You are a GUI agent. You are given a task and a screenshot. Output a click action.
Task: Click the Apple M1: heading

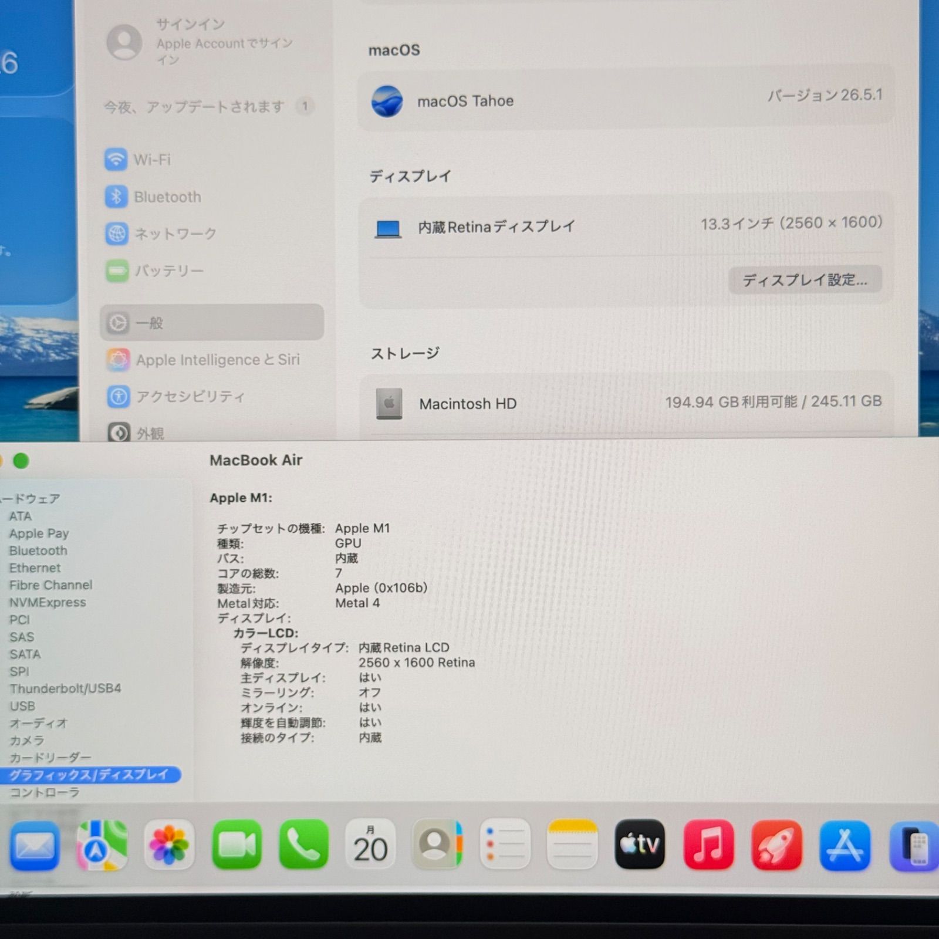241,498
